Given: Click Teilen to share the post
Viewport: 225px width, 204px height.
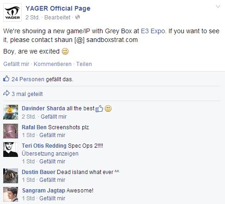Looking at the screenshot, I should point(84,64).
